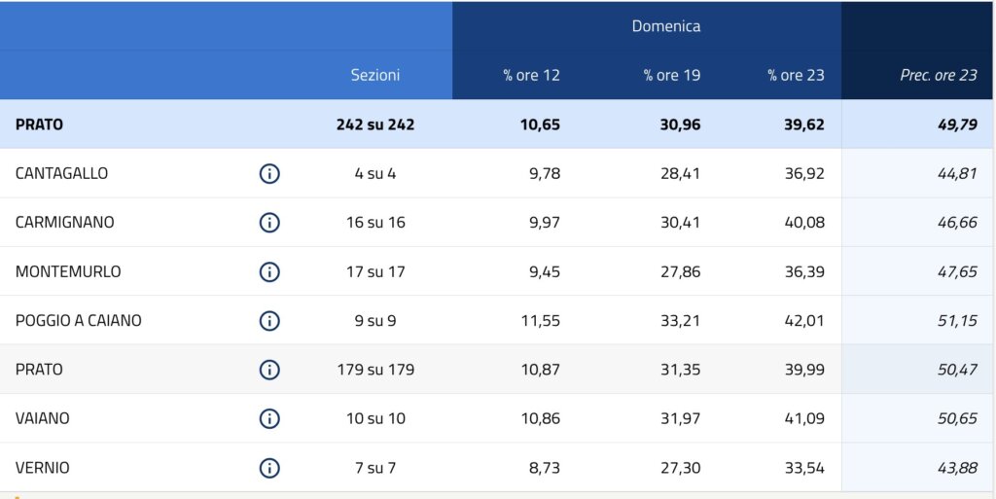996x499 pixels.
Task: Click info icon in Vernio row
Action: (269, 468)
